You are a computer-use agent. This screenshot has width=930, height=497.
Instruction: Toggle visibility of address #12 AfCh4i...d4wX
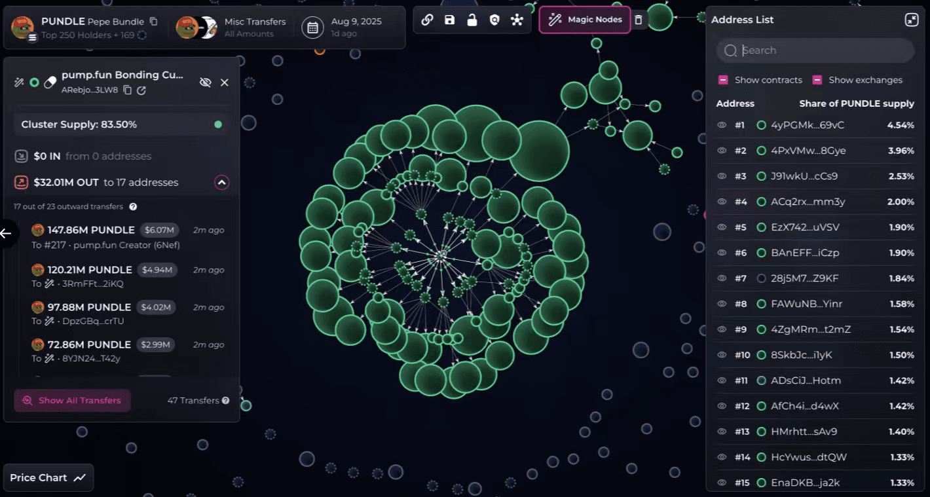pyautogui.click(x=722, y=406)
